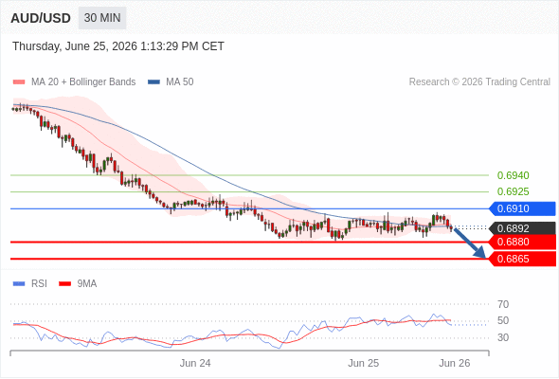Image resolution: width=559 pixels, height=379 pixels.
Task: Click the Jun 26 date axis label
Action: point(455,363)
